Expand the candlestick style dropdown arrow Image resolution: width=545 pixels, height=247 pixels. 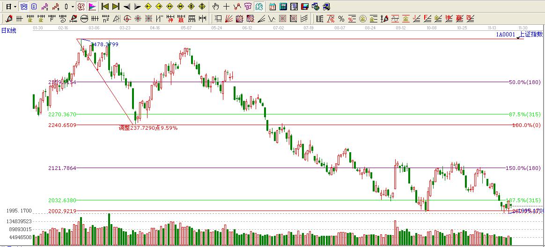click(x=73, y=7)
